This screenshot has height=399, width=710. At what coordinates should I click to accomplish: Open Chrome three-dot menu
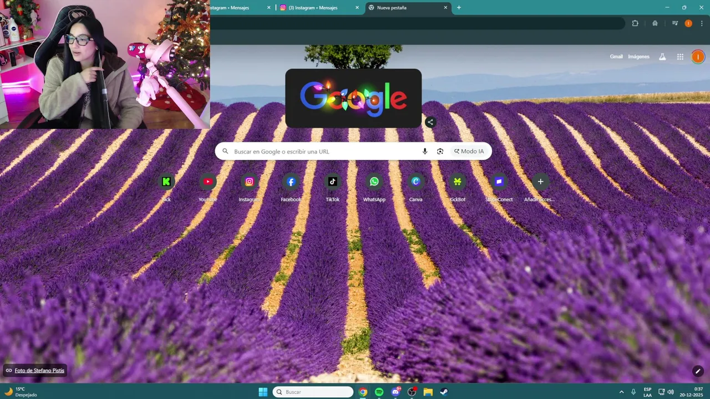[x=702, y=23]
